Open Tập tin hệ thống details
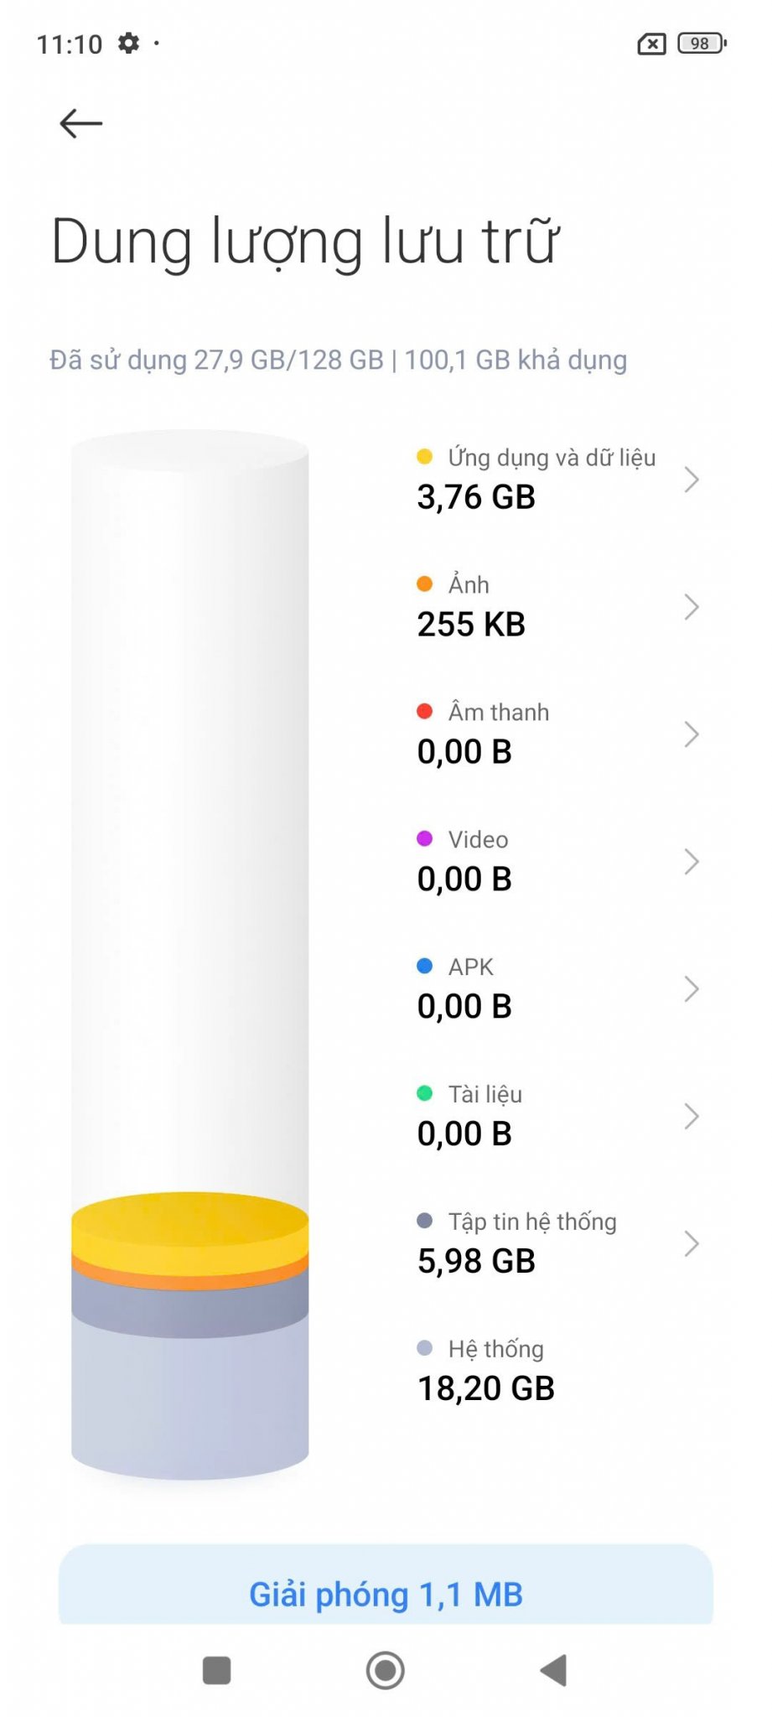The image size is (772, 1717). [x=558, y=1242]
